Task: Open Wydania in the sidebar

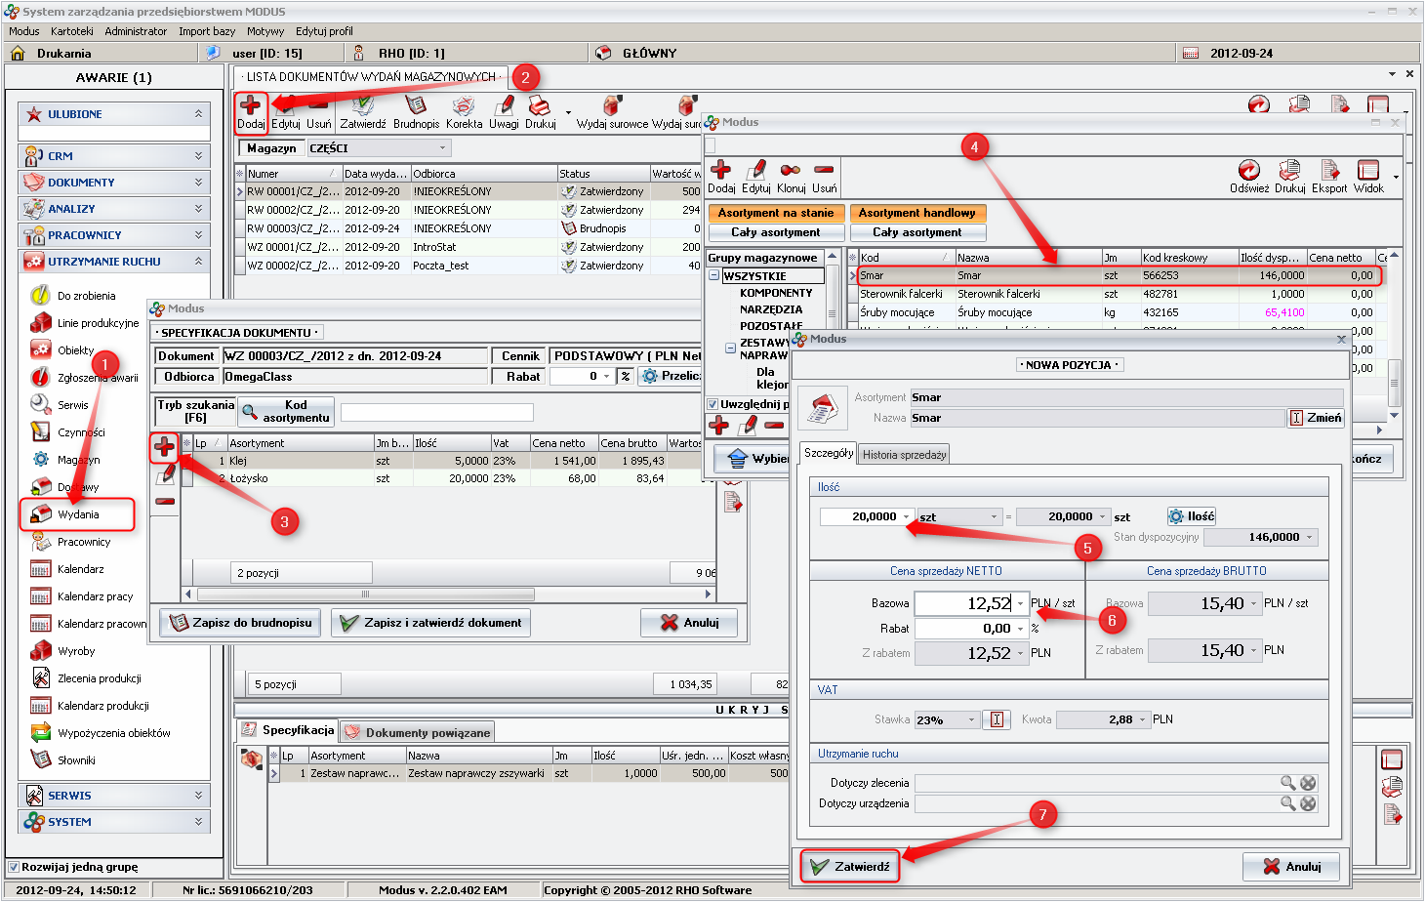Action: pos(78,514)
